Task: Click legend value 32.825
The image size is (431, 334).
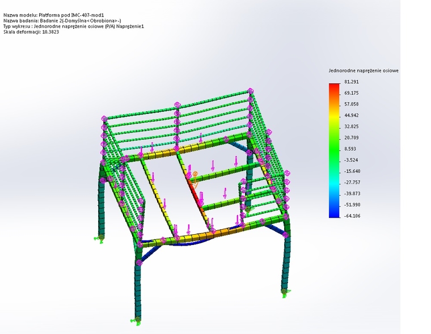Action: click(352, 126)
